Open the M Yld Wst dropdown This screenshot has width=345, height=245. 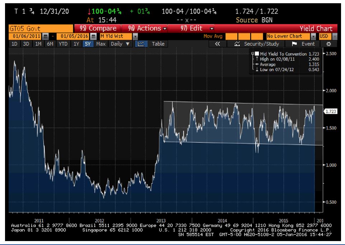(x=135, y=36)
